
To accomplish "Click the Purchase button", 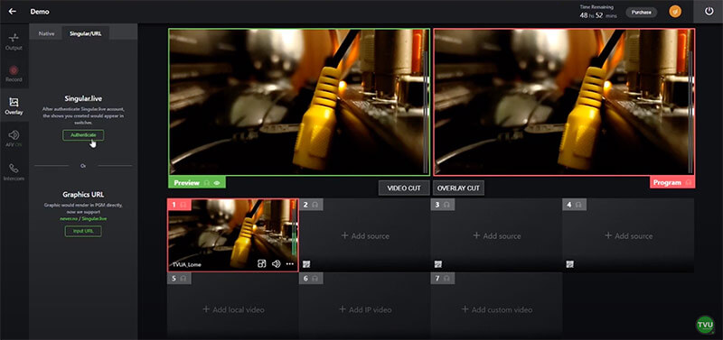I will coord(642,13).
